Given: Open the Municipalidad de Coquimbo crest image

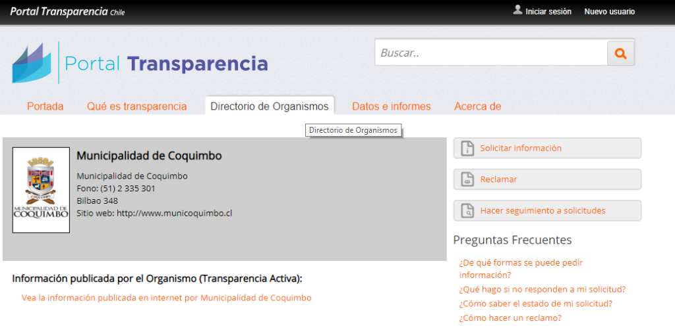Looking at the screenshot, I should (41, 190).
